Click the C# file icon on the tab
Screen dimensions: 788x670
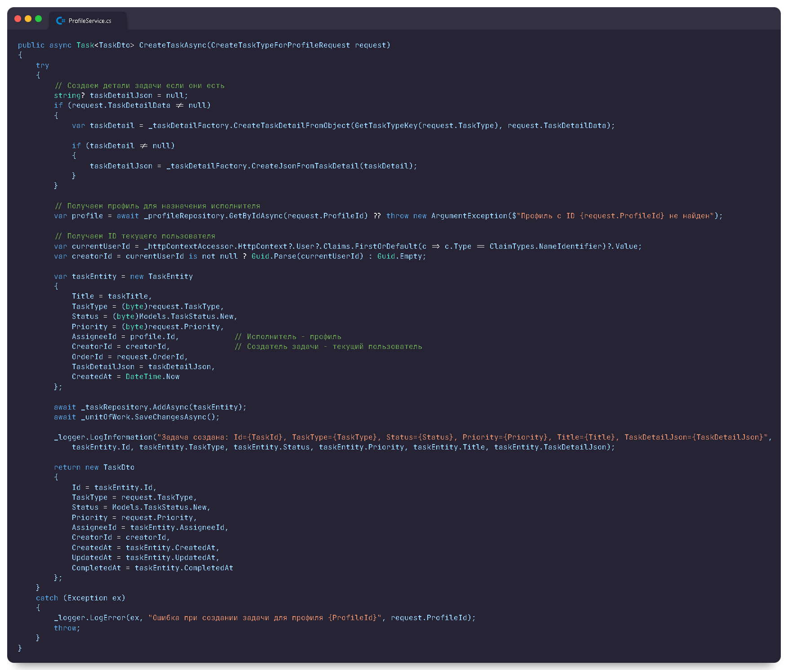tap(60, 20)
